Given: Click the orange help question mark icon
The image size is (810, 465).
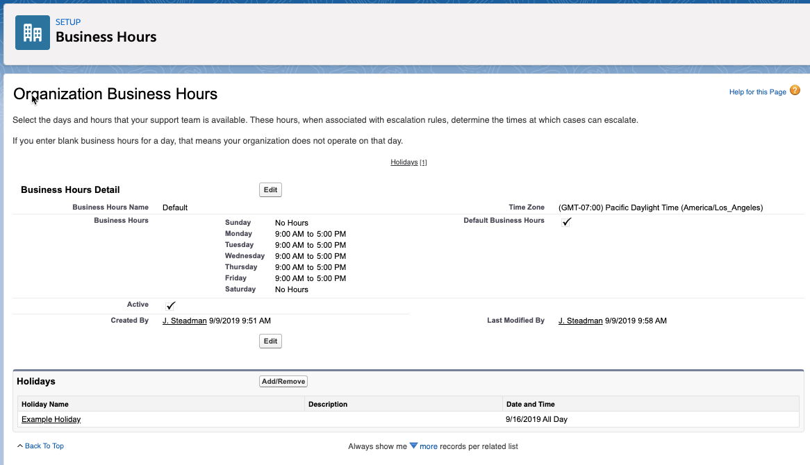Looking at the screenshot, I should pos(795,91).
